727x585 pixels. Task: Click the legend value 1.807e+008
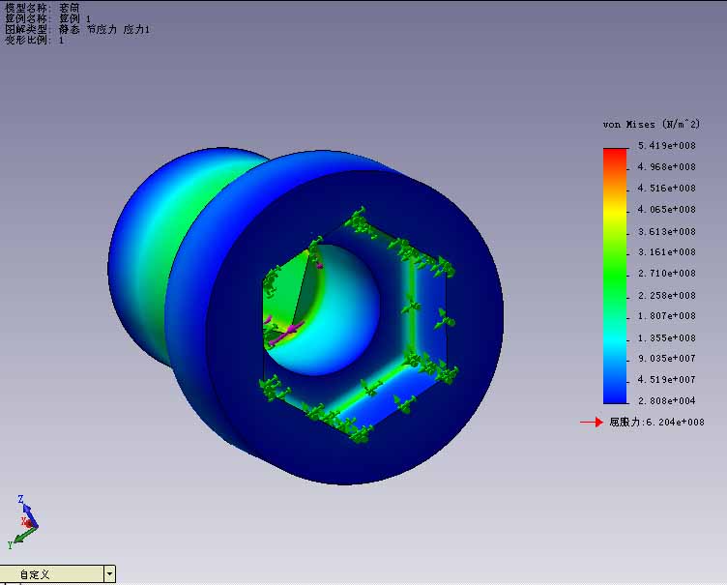click(667, 316)
